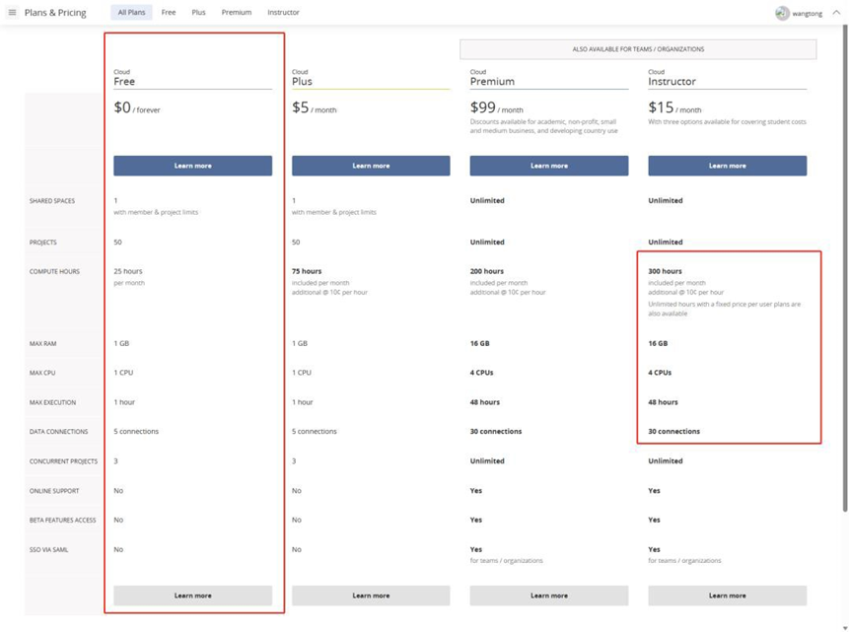Viewport: 849px width, 632px height.
Task: Click the gray bottom Learn more for Instructor
Action: (x=727, y=596)
